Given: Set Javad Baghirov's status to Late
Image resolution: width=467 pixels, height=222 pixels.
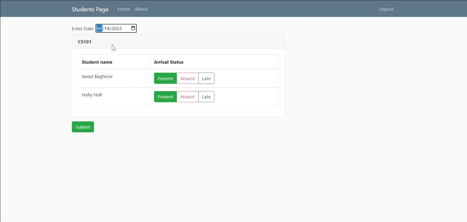Looking at the screenshot, I should click(x=206, y=78).
